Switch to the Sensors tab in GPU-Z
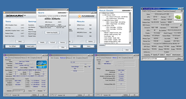186x99 pixels. [x=153, y=11]
